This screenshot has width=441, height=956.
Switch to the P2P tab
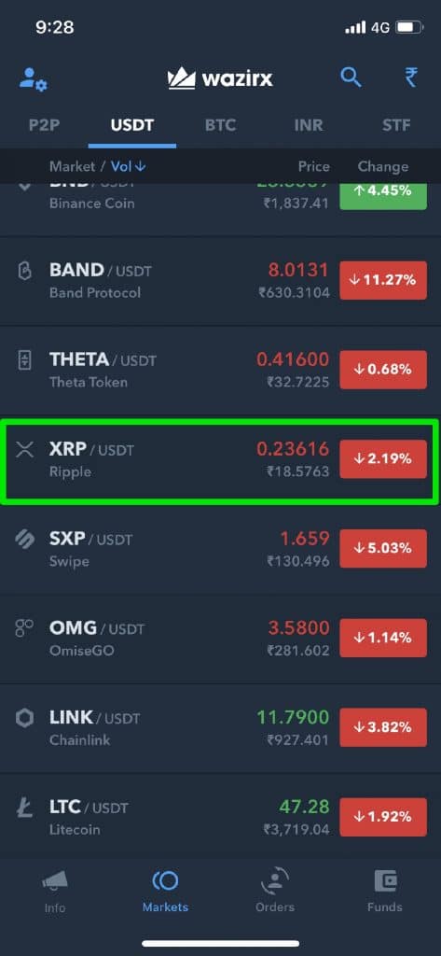click(45, 126)
